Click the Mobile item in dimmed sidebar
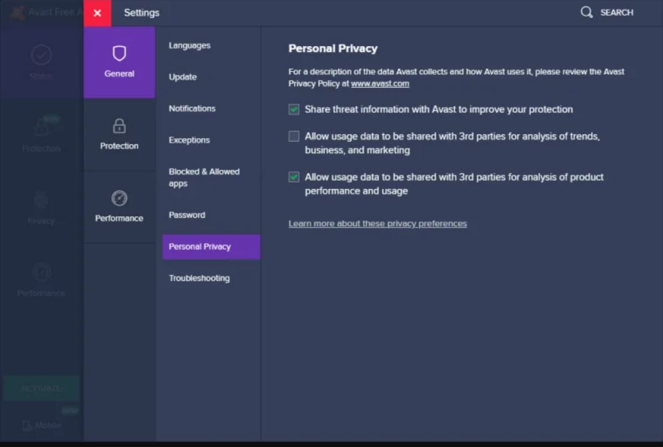The image size is (663, 447). 42,425
